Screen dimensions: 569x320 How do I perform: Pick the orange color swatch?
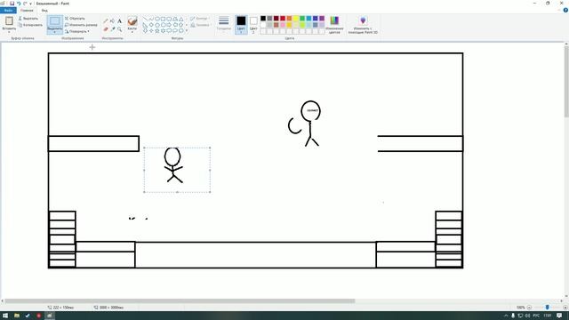click(x=289, y=19)
